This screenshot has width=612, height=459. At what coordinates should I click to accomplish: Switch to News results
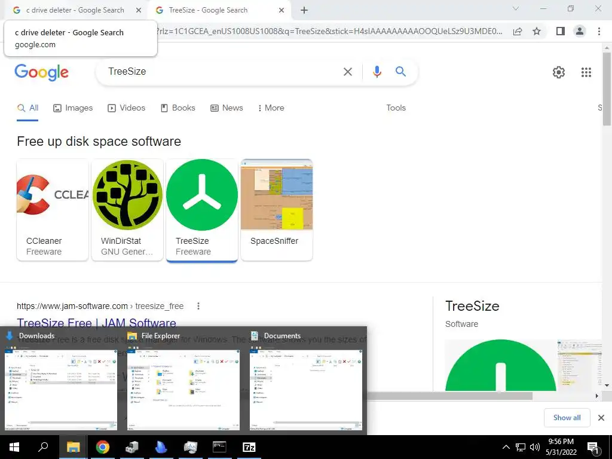227,108
